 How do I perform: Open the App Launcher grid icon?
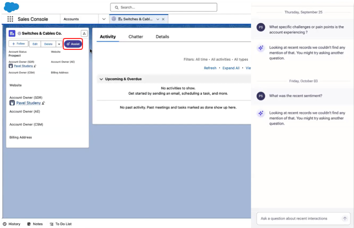tap(10, 19)
